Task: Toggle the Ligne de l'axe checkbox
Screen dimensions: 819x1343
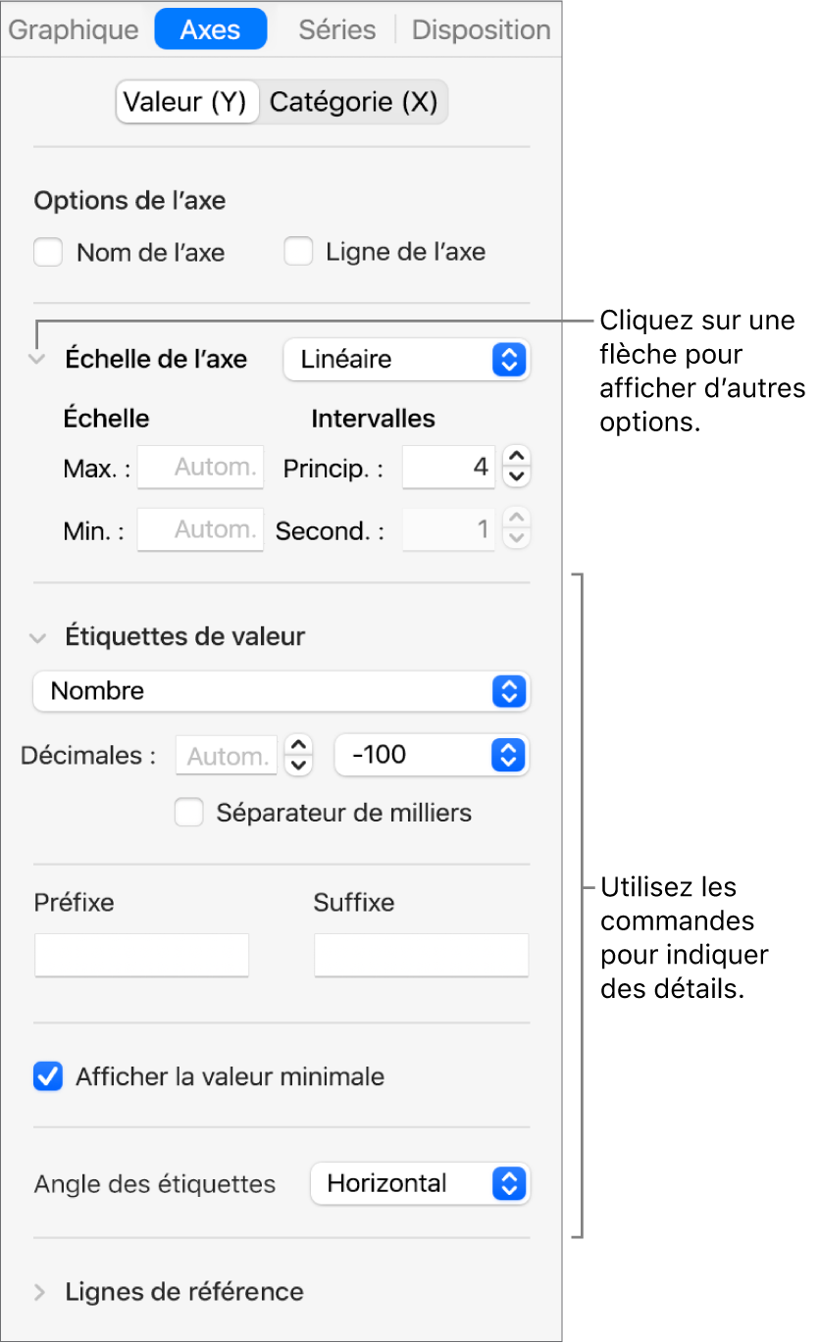Action: point(298,253)
